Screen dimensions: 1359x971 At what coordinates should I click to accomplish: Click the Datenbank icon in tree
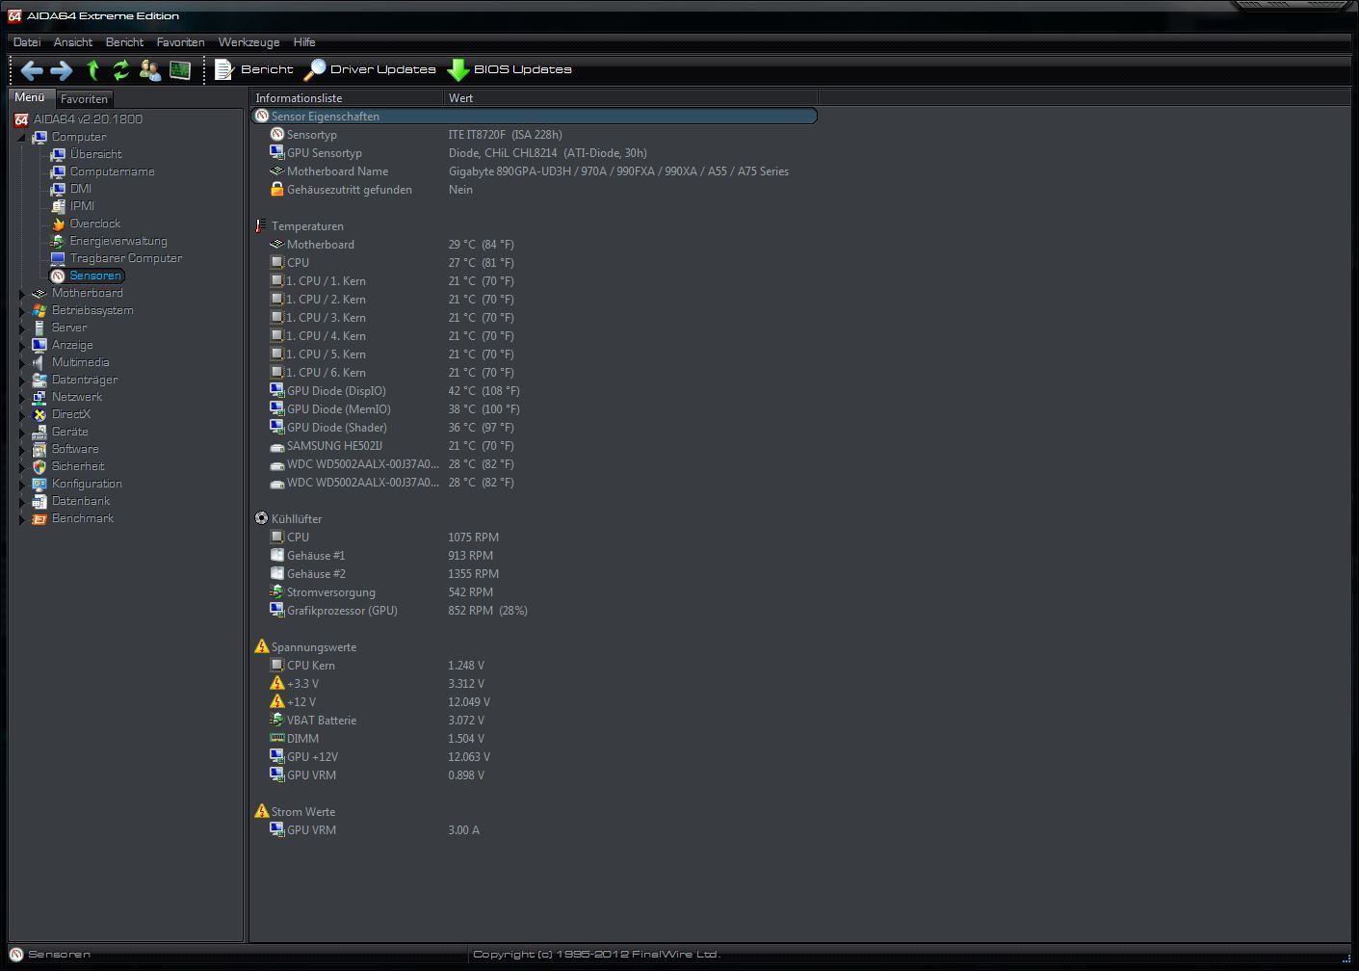pyautogui.click(x=39, y=501)
